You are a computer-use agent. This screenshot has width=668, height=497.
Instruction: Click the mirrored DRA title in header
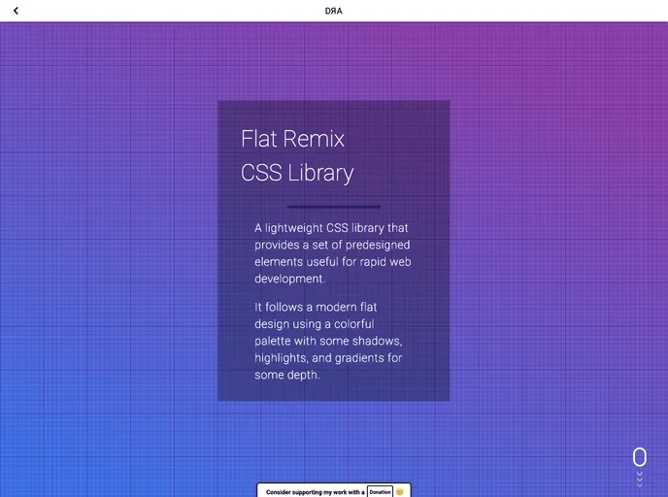(334, 11)
